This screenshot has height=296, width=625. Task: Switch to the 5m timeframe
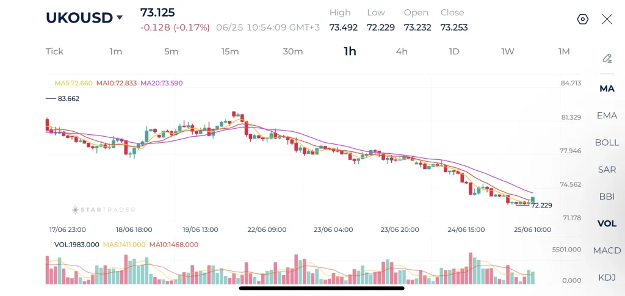[171, 51]
